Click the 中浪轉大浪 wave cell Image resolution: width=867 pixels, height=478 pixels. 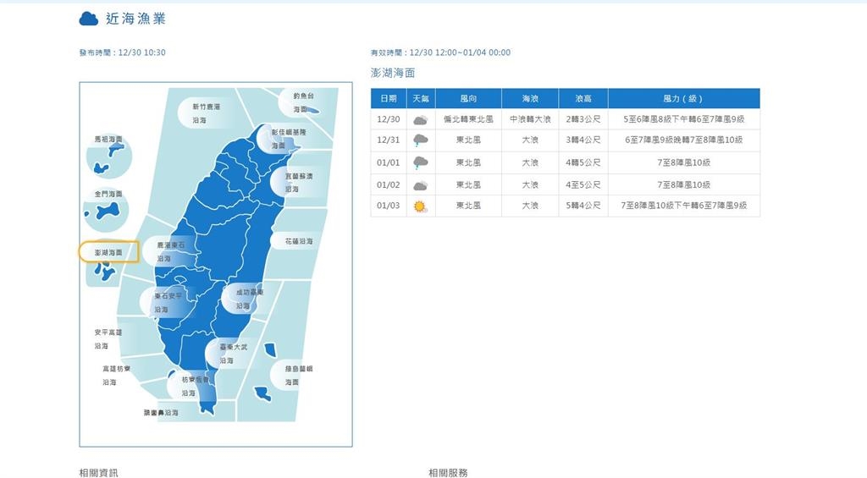click(530, 118)
